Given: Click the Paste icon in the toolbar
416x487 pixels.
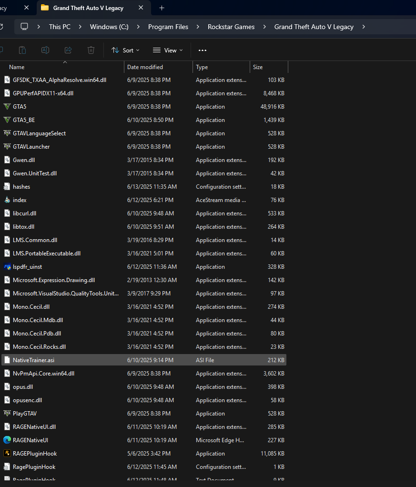Looking at the screenshot, I should coord(22,50).
